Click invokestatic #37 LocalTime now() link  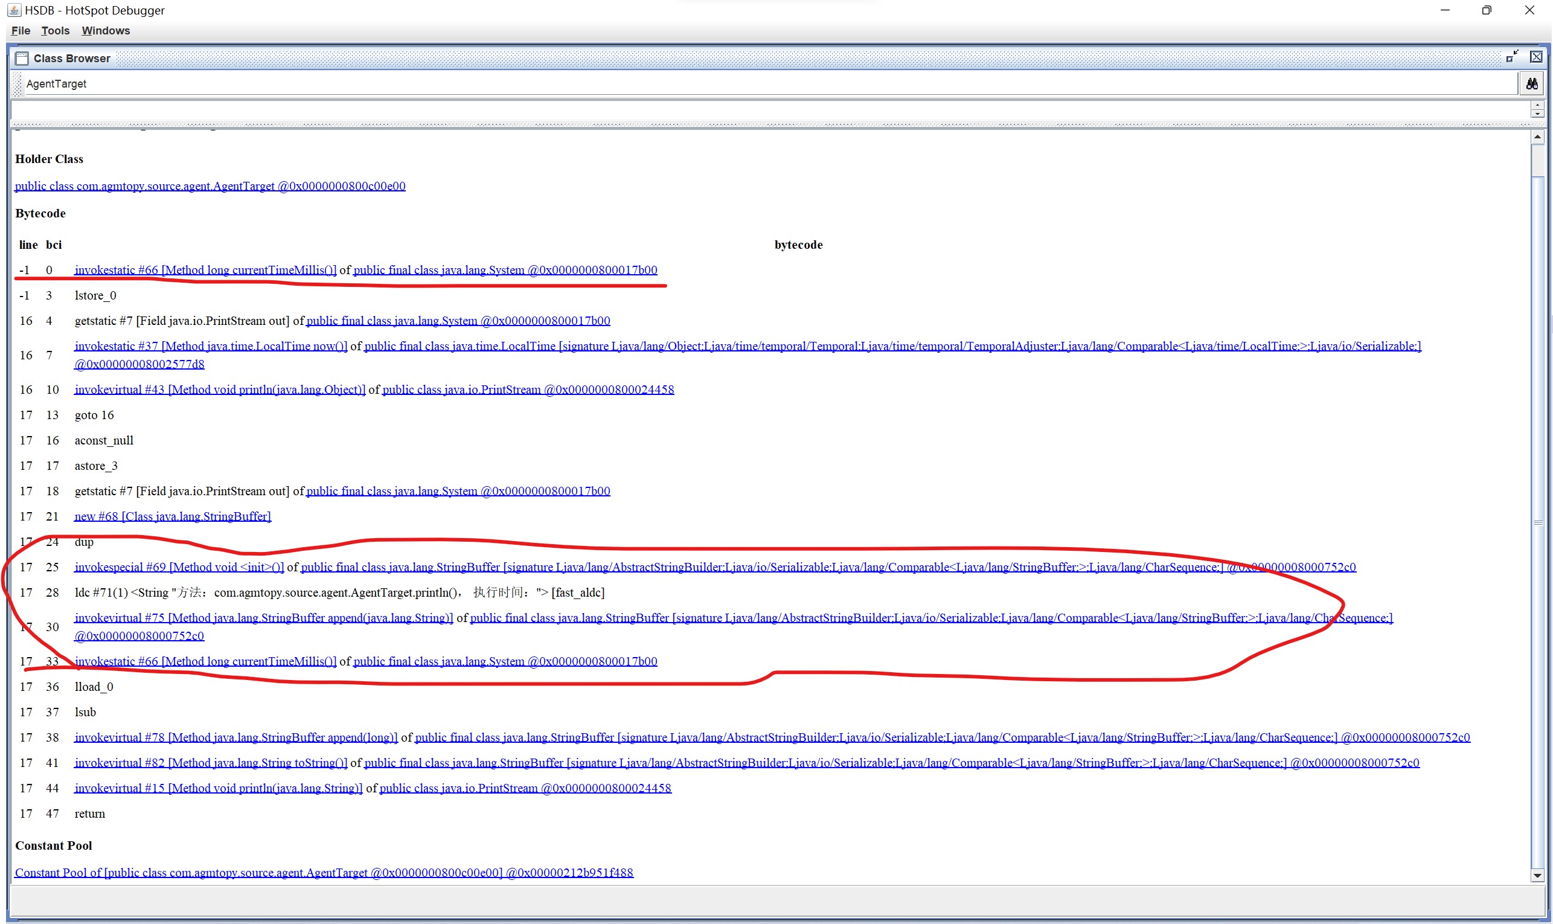coord(210,346)
